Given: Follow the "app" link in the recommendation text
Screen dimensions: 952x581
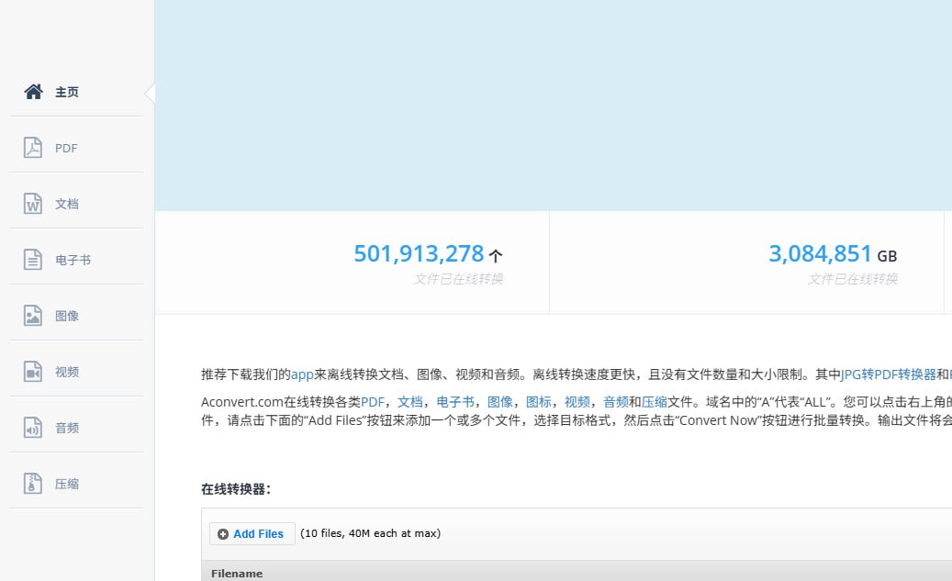Looking at the screenshot, I should (x=302, y=374).
